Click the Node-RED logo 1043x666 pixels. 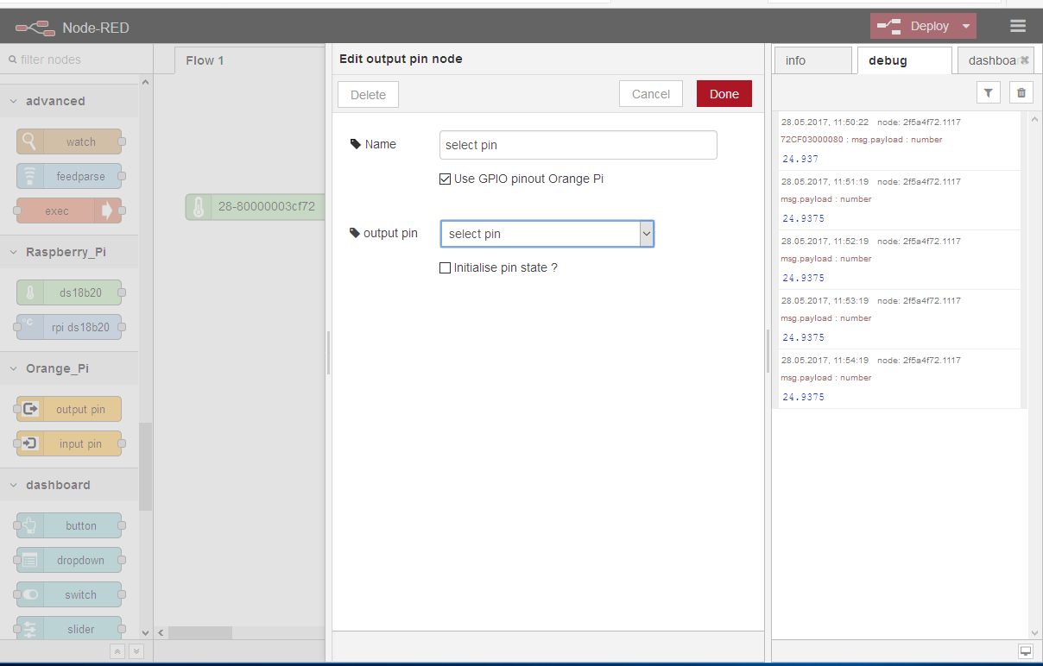pos(35,28)
